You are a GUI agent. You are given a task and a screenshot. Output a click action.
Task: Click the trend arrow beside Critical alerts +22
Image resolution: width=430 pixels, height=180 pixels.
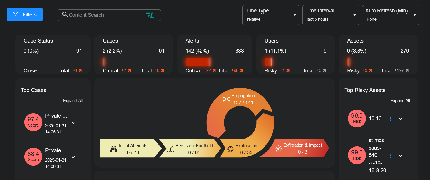click(214, 71)
